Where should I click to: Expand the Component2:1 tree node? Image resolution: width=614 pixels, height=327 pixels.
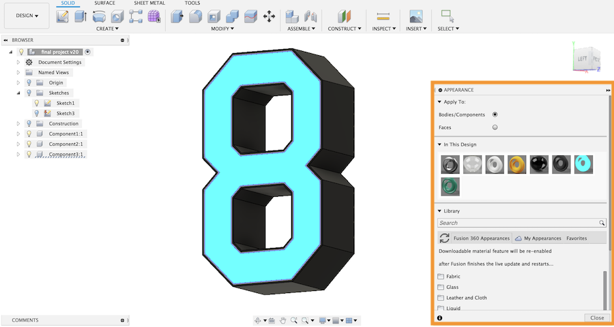click(x=18, y=144)
